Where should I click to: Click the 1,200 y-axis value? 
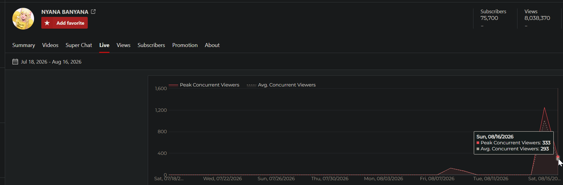click(x=161, y=110)
